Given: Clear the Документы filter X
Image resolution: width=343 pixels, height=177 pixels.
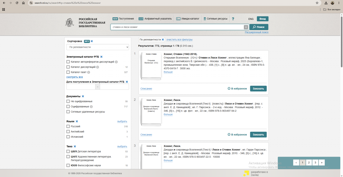Looking at the screenshot, I should pos(83,96).
